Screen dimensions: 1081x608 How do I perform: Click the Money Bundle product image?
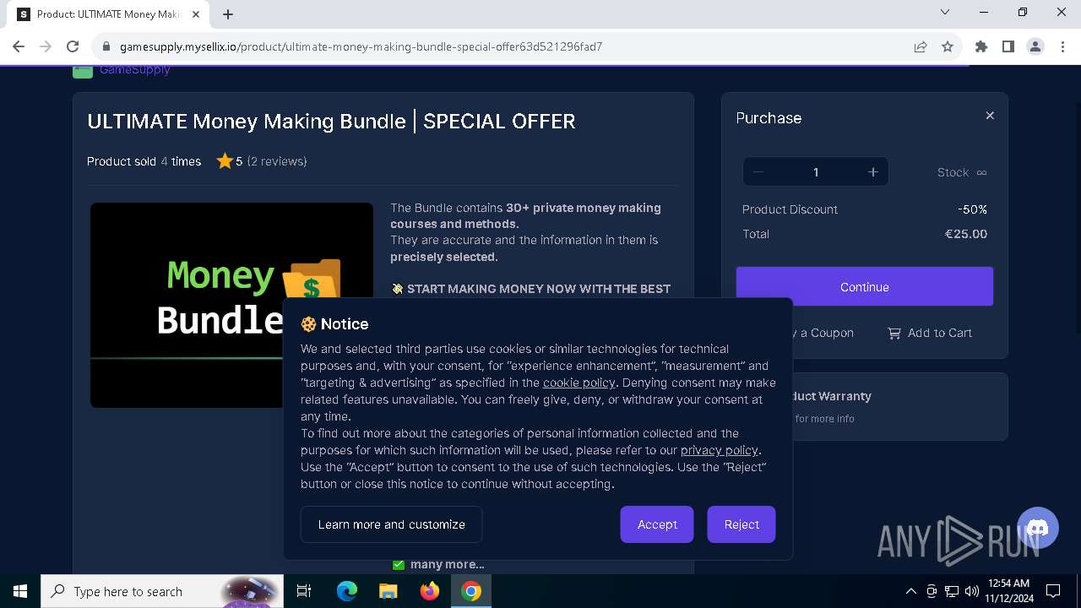(x=231, y=305)
